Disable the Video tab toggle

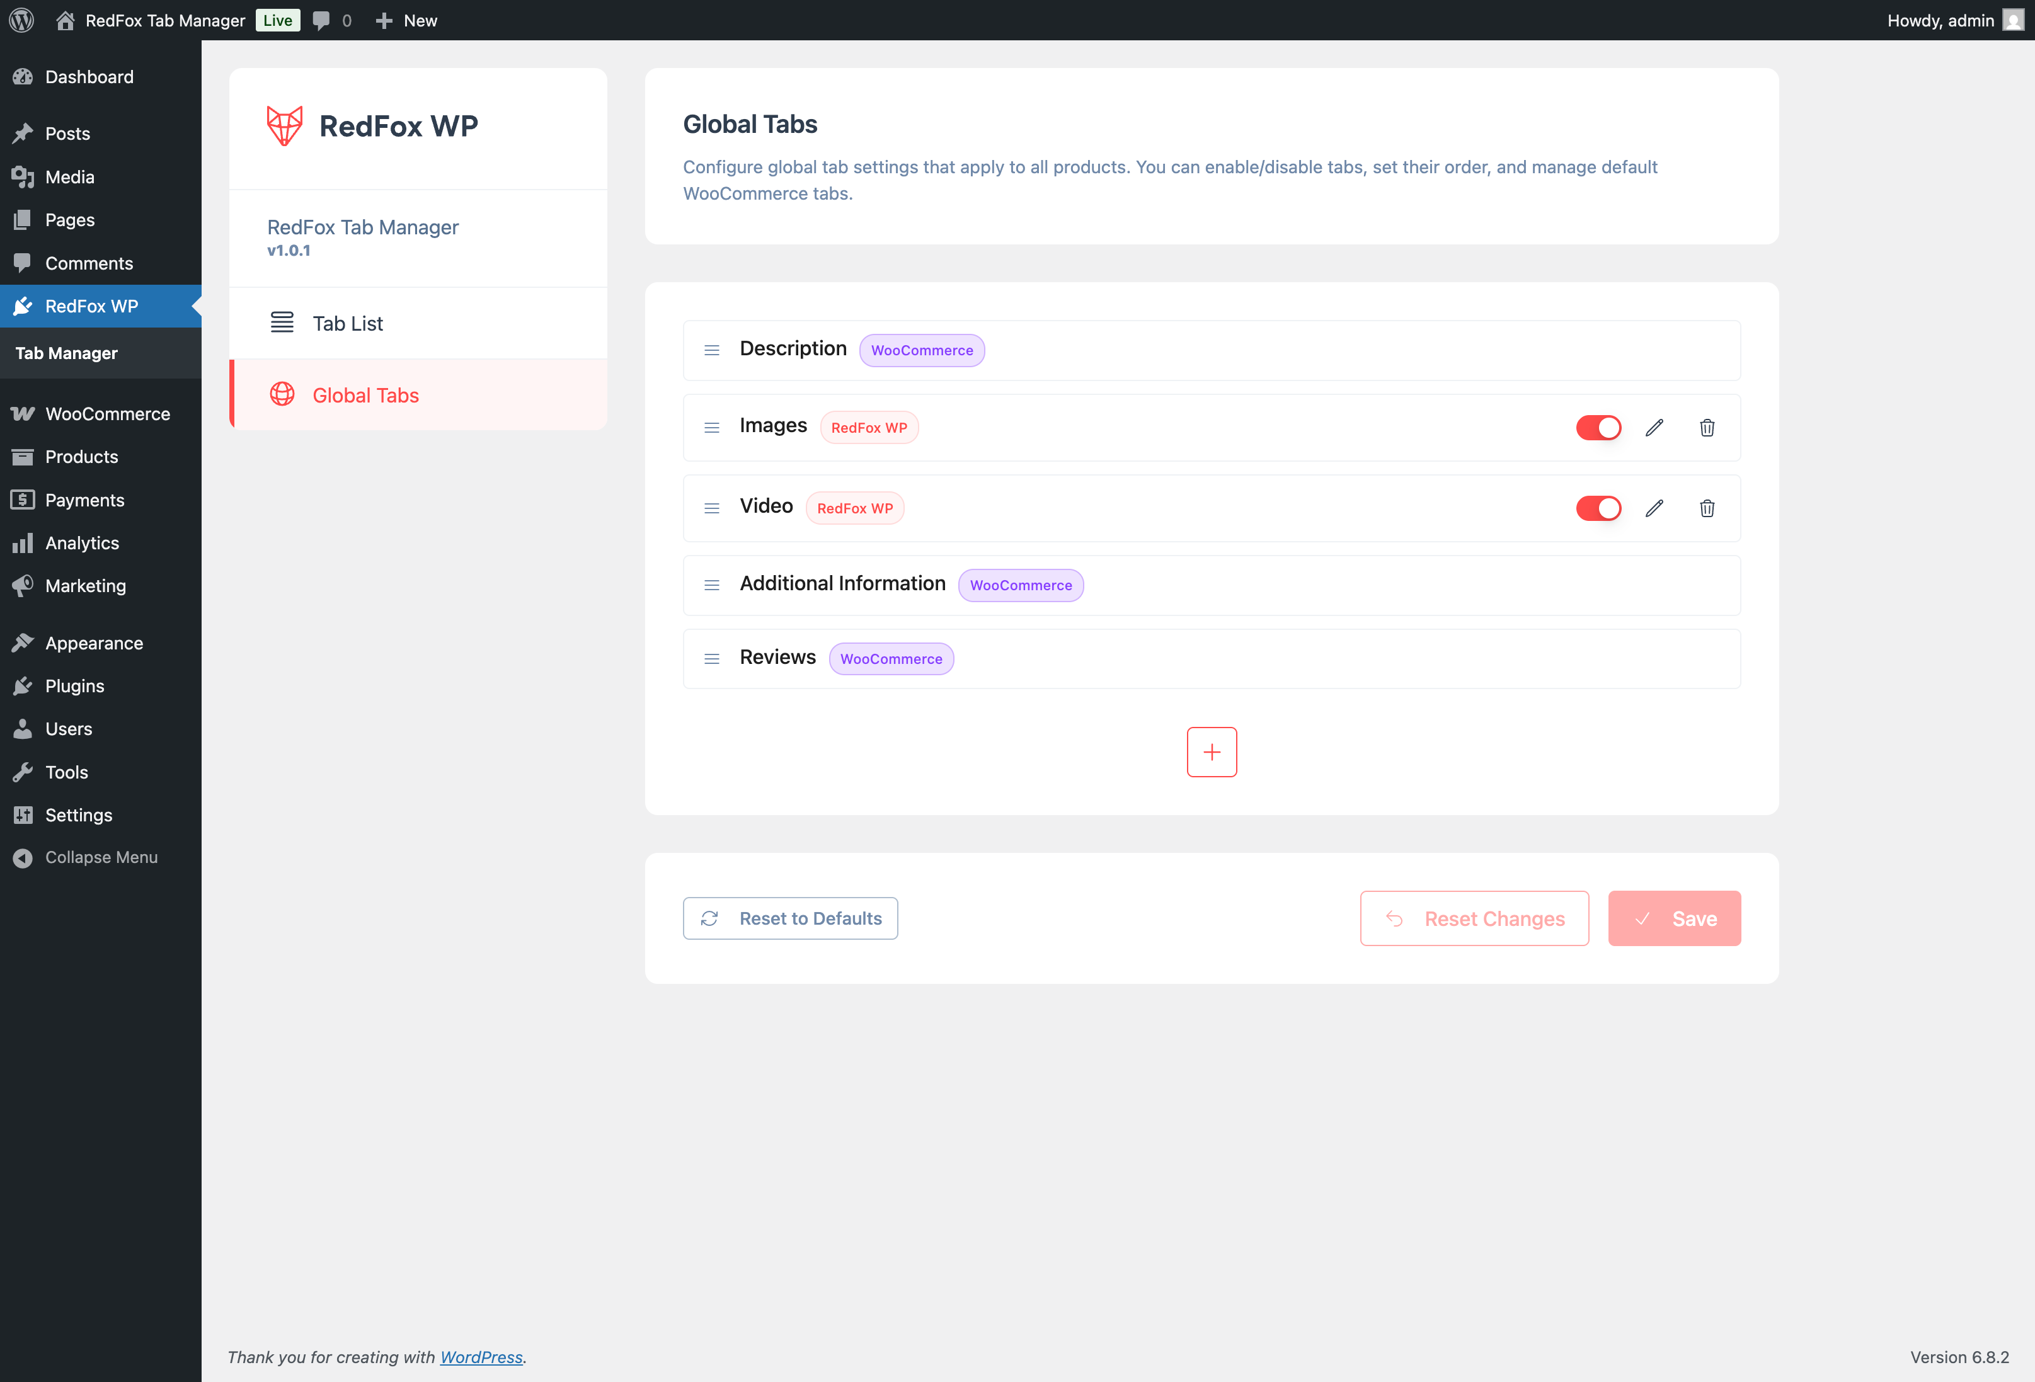point(1598,508)
